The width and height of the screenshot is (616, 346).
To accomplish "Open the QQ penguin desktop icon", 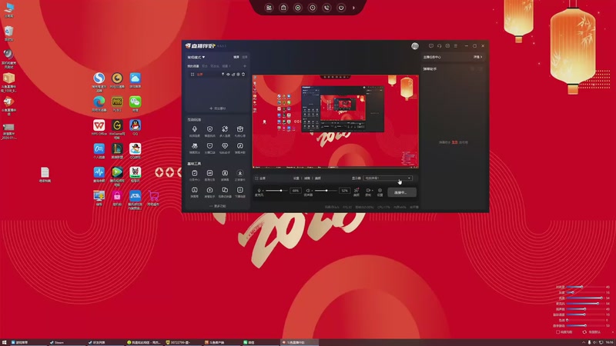I will pyautogui.click(x=136, y=127).
